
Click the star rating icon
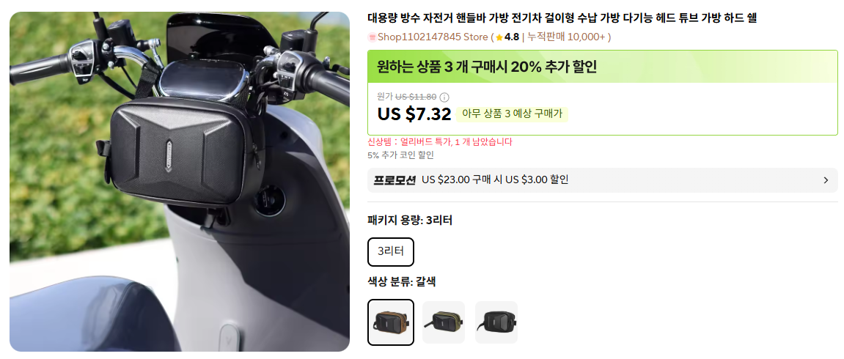[x=499, y=37]
